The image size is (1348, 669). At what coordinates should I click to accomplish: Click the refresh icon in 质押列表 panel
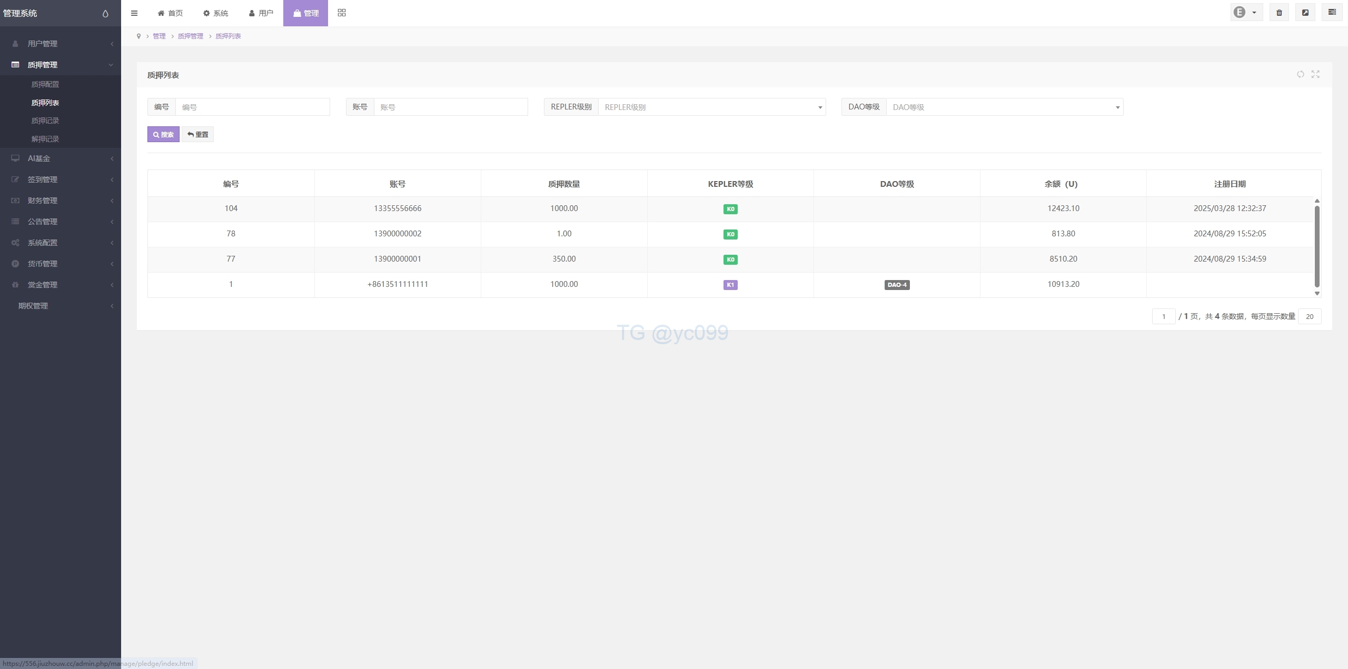tap(1301, 74)
